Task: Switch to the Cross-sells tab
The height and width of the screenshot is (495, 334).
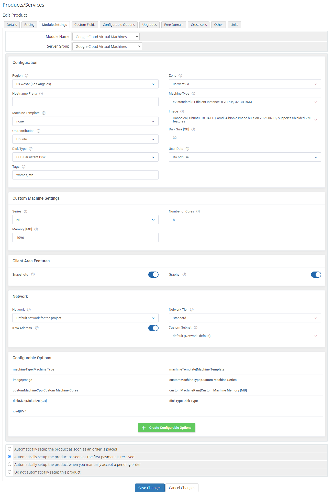Action: click(199, 25)
